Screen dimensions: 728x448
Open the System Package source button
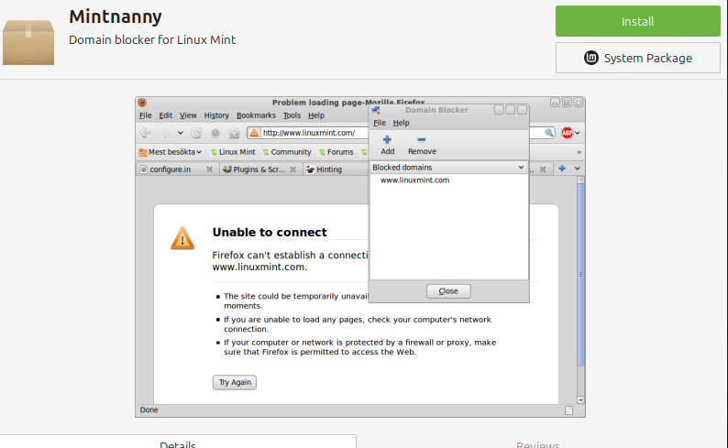637,58
